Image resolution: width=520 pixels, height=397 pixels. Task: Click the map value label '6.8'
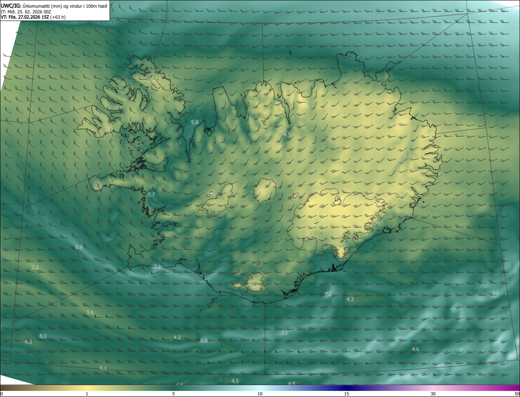point(204,341)
